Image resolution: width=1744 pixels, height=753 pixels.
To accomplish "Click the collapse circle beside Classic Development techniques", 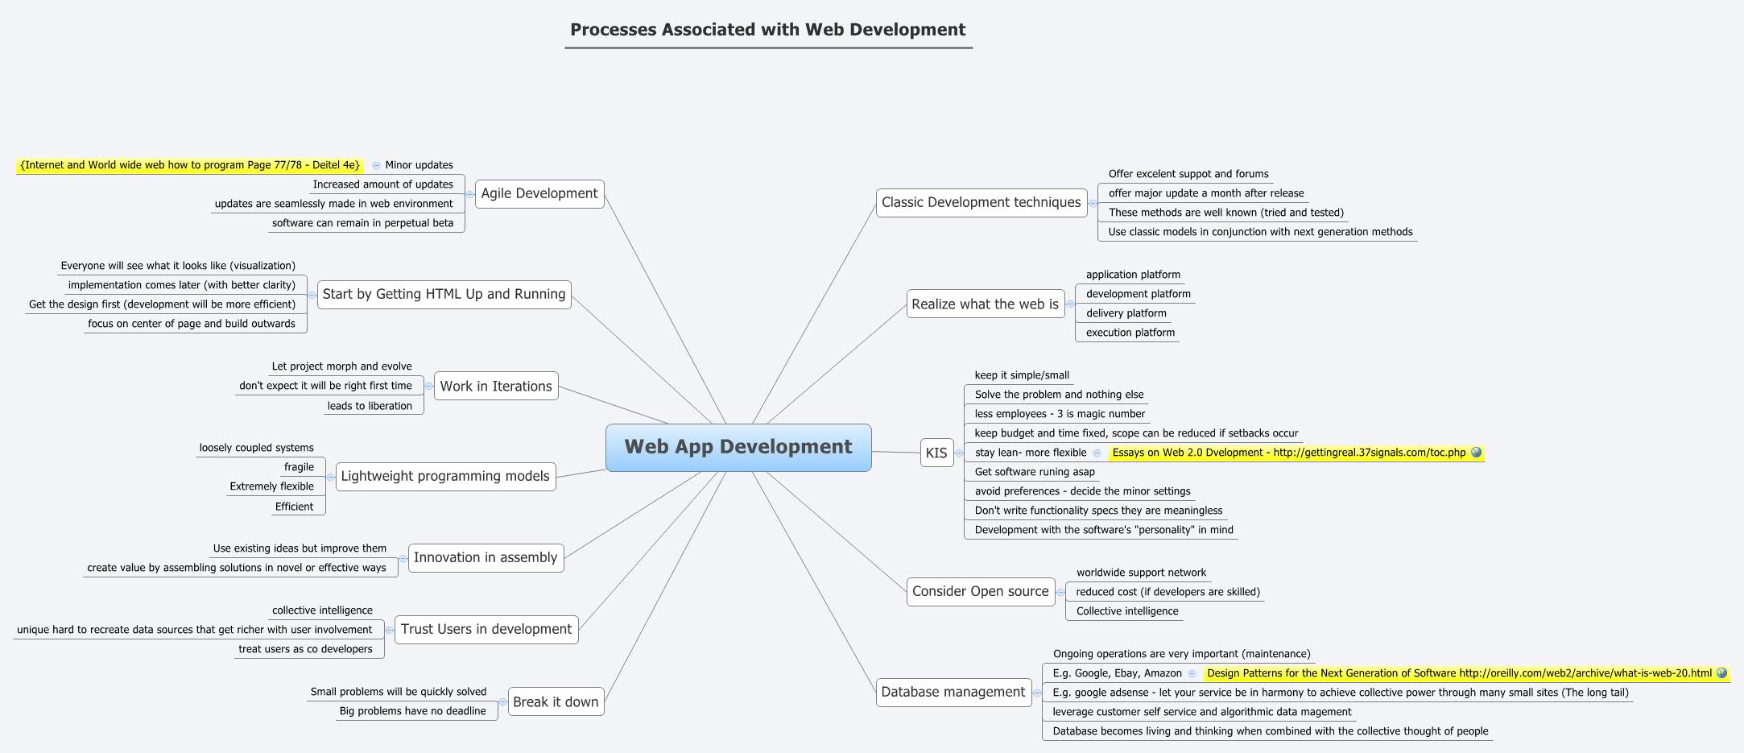I will point(1091,203).
